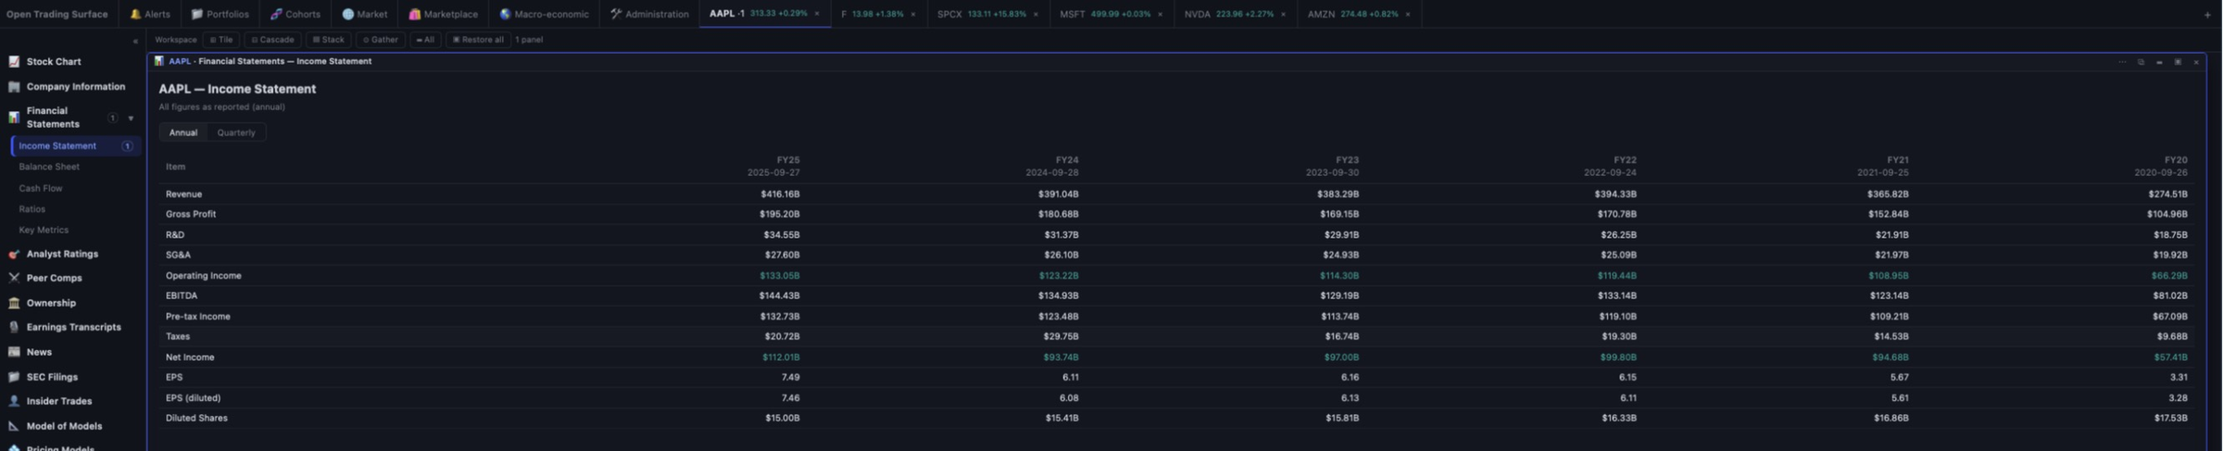
Task: Click FY24 Operating Income value $123.22B
Action: tap(1059, 276)
